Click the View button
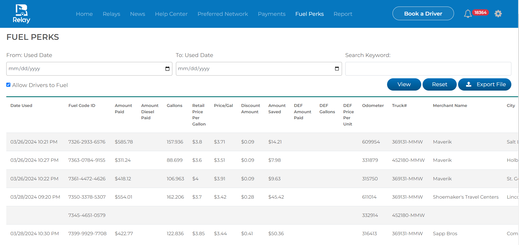Screen dimensions: 519x245 click(x=404, y=84)
